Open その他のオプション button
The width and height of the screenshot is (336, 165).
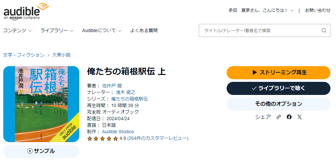coord(278,104)
